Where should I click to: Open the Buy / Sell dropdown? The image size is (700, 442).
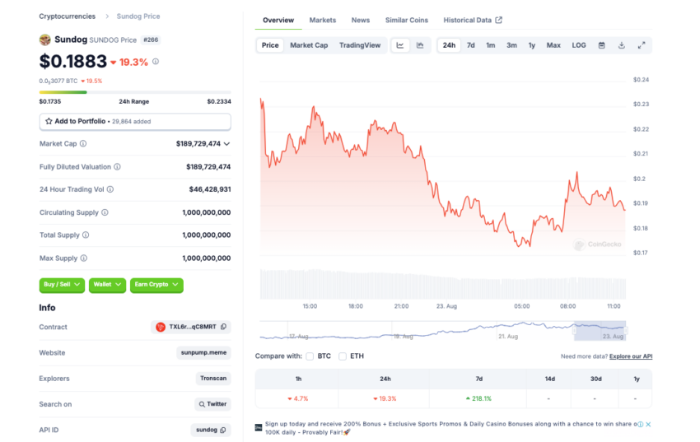(62, 285)
